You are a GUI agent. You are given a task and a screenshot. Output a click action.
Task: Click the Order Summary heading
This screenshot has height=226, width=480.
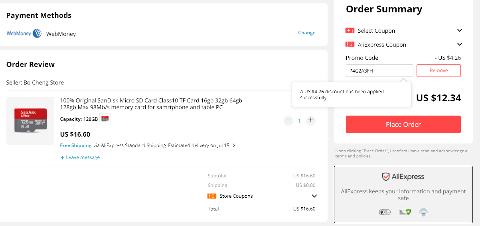coord(384,9)
